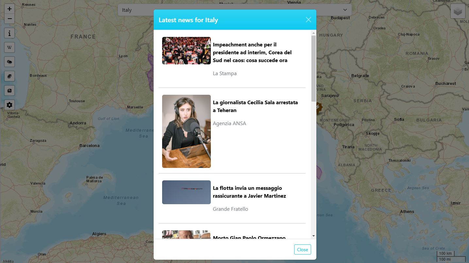The width and height of the screenshot is (469, 263).
Task: Open the Italy country dropdown
Action: point(235,10)
